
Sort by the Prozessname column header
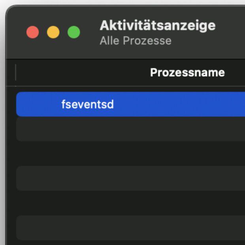[x=187, y=73]
